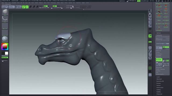The height and width of the screenshot is (96, 172).
Task: Open the Preferences menu
Action: click(53, 3)
